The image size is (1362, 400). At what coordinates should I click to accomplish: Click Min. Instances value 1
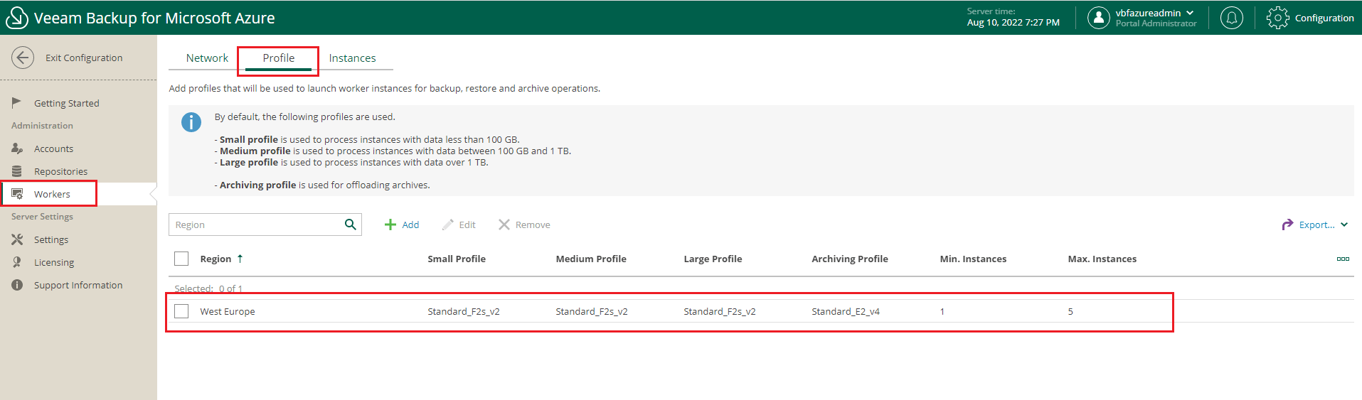(x=942, y=311)
